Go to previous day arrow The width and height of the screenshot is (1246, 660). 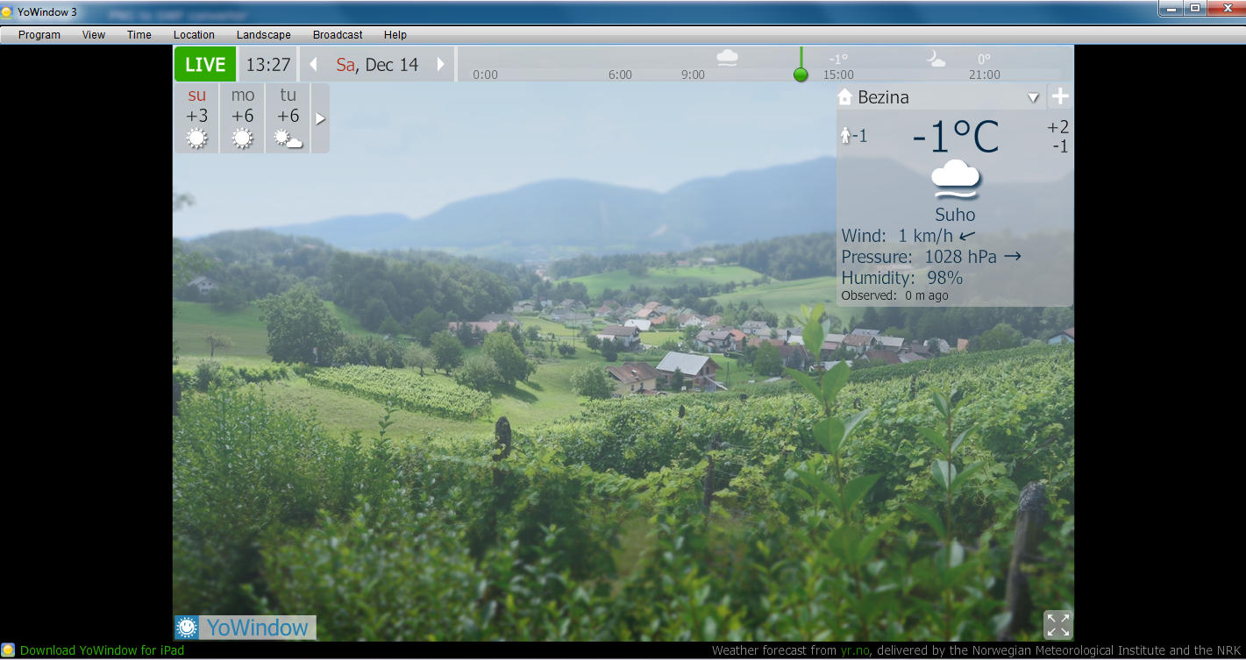pyautogui.click(x=313, y=65)
